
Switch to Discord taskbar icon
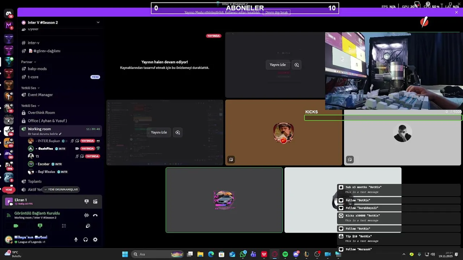[x=296, y=254]
